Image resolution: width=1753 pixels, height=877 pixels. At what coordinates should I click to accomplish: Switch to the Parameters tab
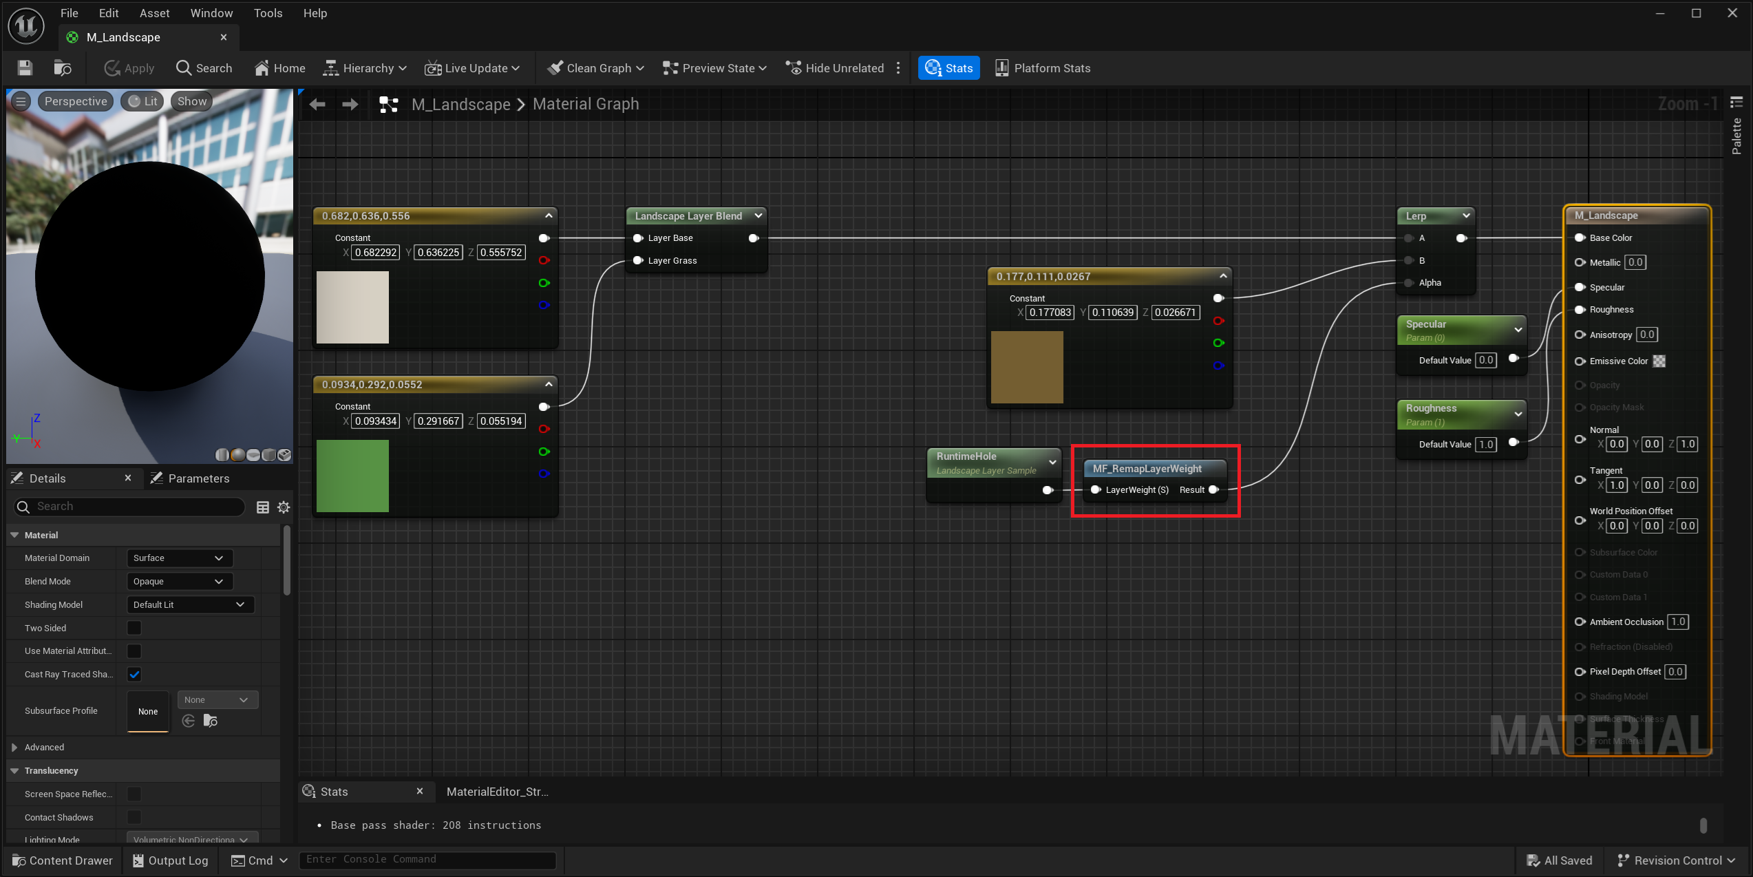click(198, 478)
